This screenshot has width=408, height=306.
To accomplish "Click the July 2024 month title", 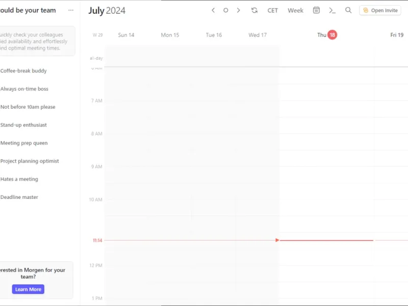I will click(x=107, y=11).
